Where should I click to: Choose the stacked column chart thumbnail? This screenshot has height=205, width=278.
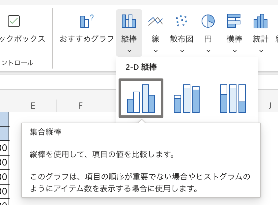[x=187, y=98]
